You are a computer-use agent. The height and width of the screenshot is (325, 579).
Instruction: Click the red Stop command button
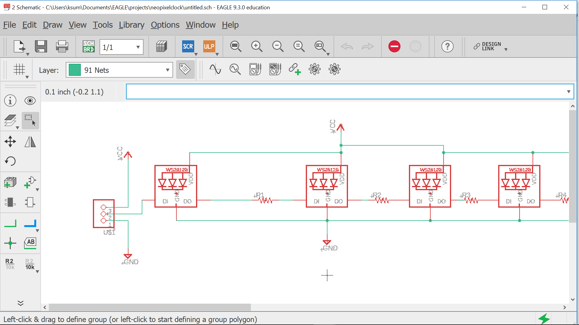tap(394, 47)
